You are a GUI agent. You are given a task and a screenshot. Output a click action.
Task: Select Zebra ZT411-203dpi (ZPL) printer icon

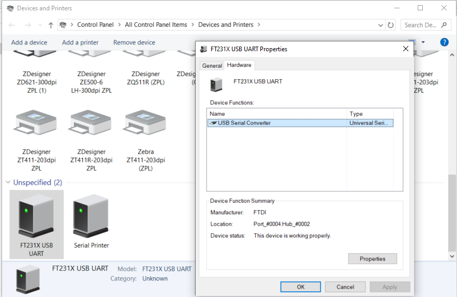[x=146, y=123]
